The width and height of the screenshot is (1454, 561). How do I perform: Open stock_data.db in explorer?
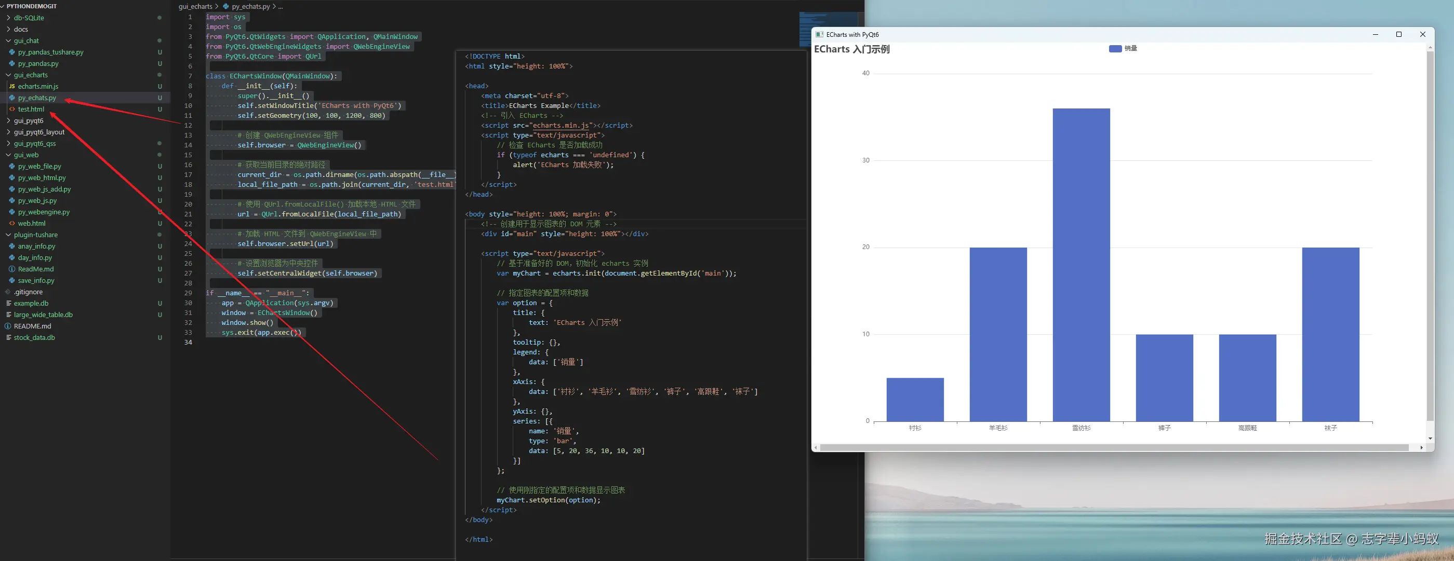(34, 338)
